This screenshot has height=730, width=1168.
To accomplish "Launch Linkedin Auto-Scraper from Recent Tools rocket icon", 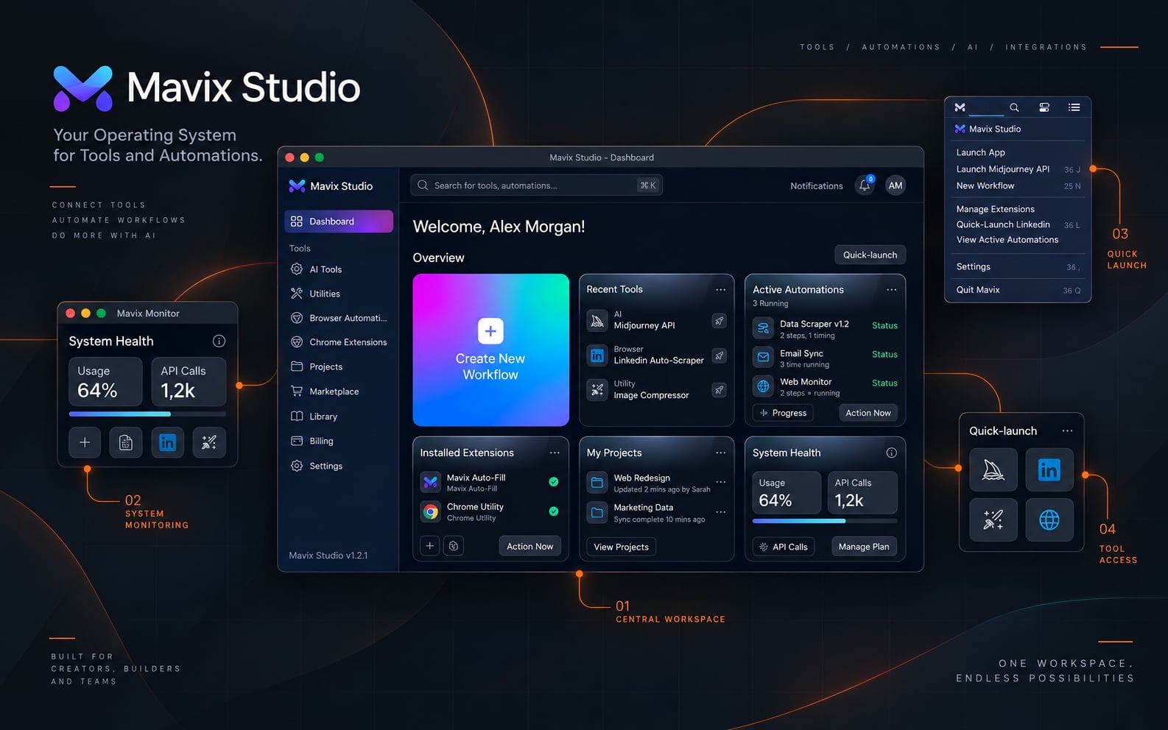I will (720, 355).
